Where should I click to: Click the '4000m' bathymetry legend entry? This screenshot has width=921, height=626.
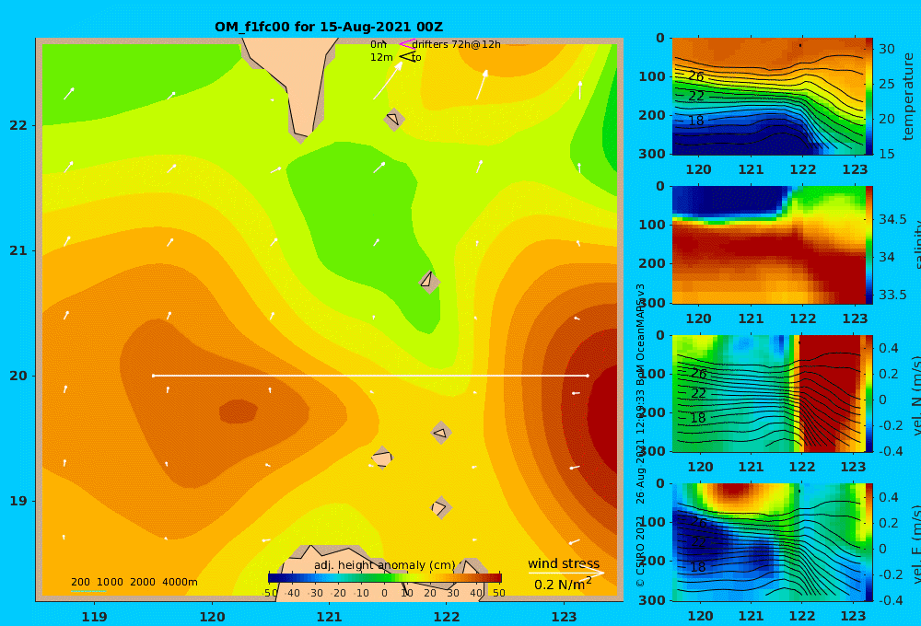[x=180, y=582]
